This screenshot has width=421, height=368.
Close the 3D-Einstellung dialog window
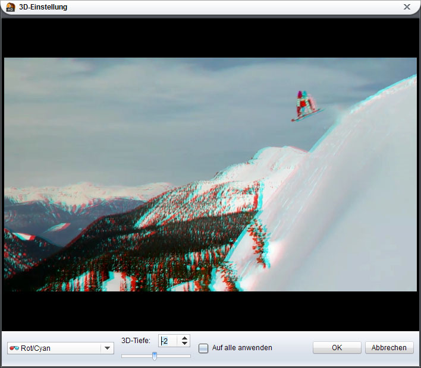click(407, 7)
